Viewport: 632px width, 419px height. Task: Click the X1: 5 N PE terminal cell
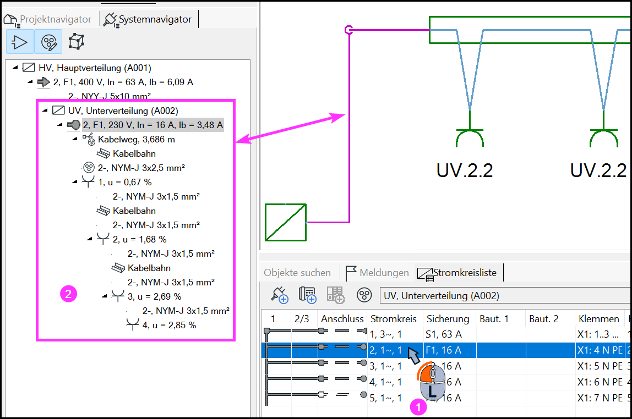[x=600, y=366]
